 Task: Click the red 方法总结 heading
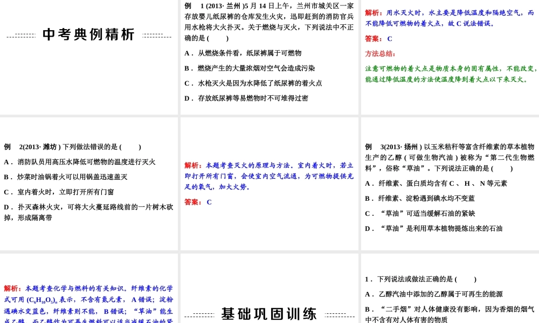[x=380, y=54]
